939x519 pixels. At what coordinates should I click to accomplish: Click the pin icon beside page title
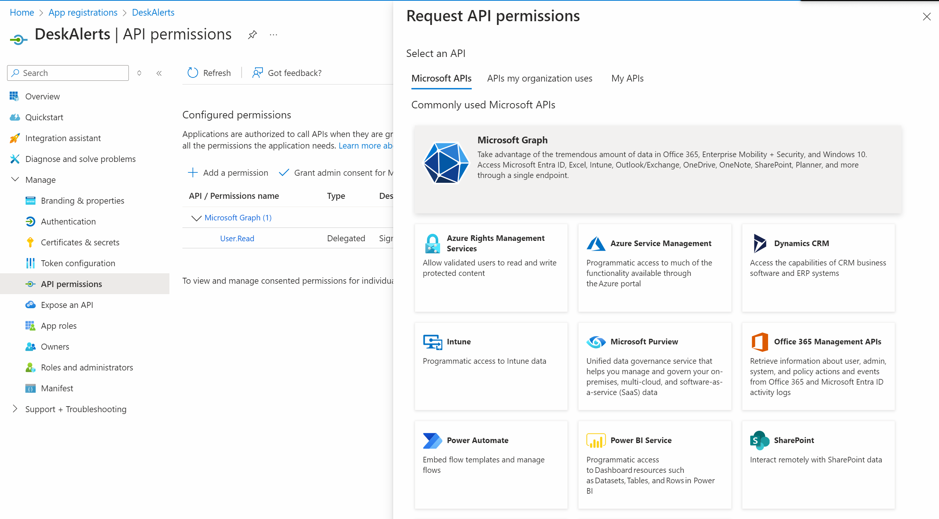[252, 35]
